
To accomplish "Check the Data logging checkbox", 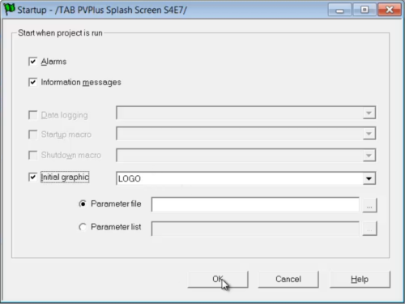I will (x=32, y=115).
